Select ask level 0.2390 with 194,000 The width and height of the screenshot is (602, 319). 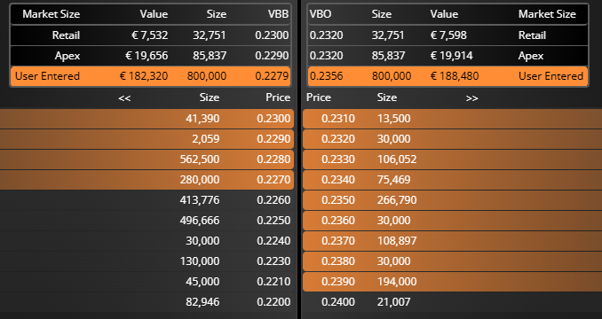(452, 282)
